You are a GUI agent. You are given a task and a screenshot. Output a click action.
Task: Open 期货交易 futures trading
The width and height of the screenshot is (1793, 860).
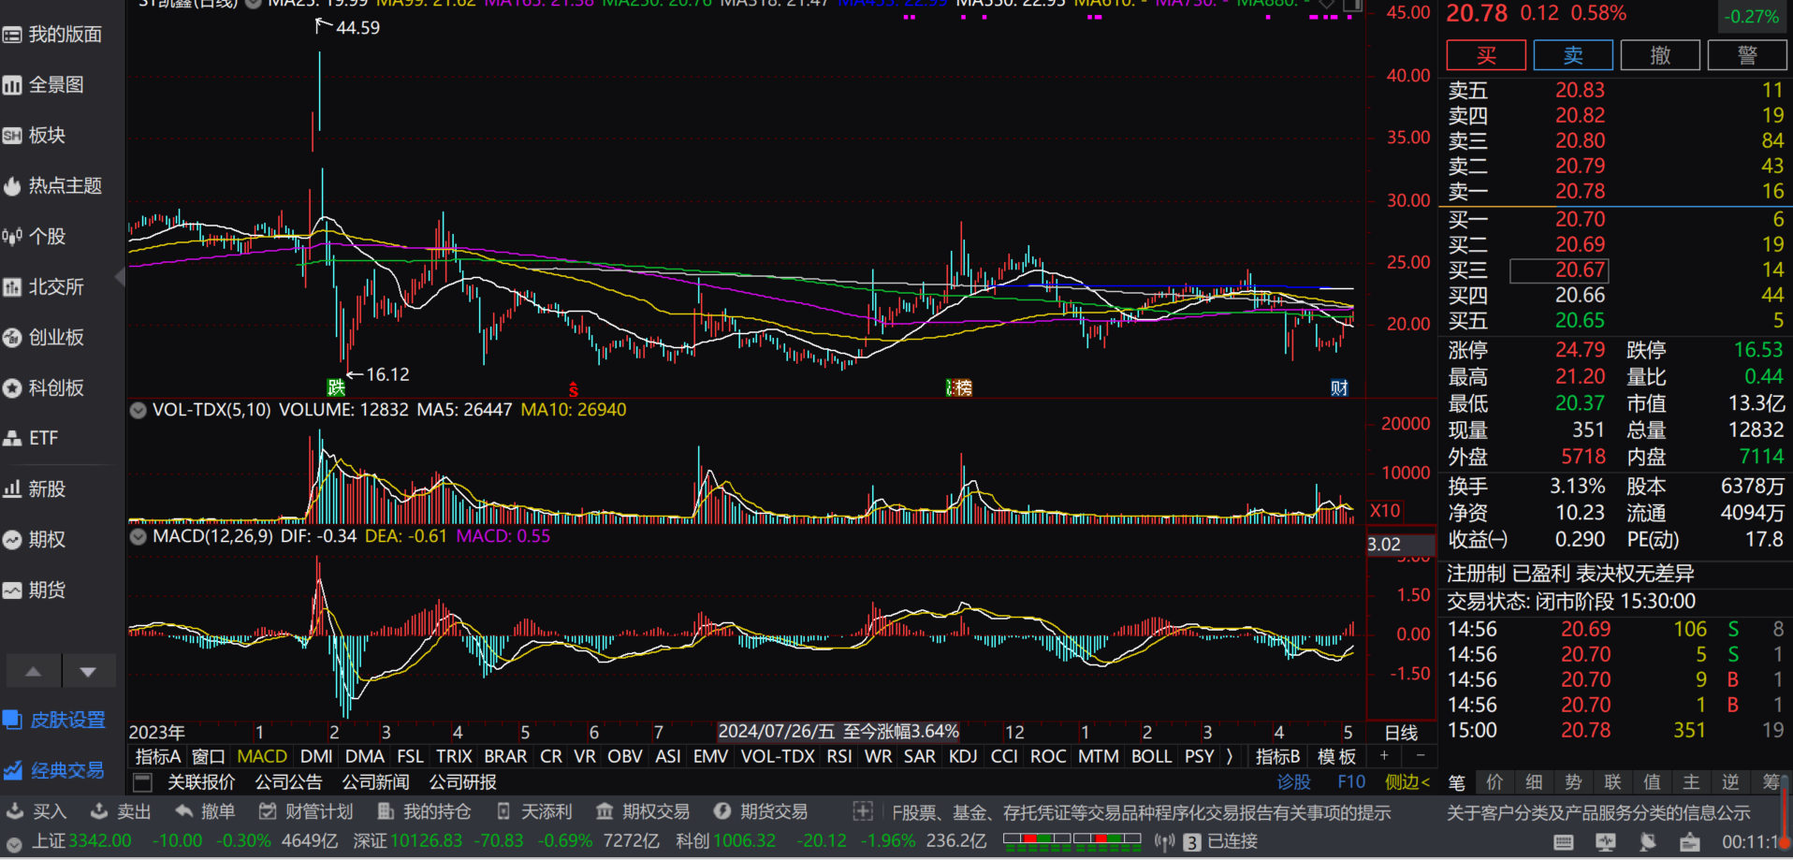coord(761,811)
